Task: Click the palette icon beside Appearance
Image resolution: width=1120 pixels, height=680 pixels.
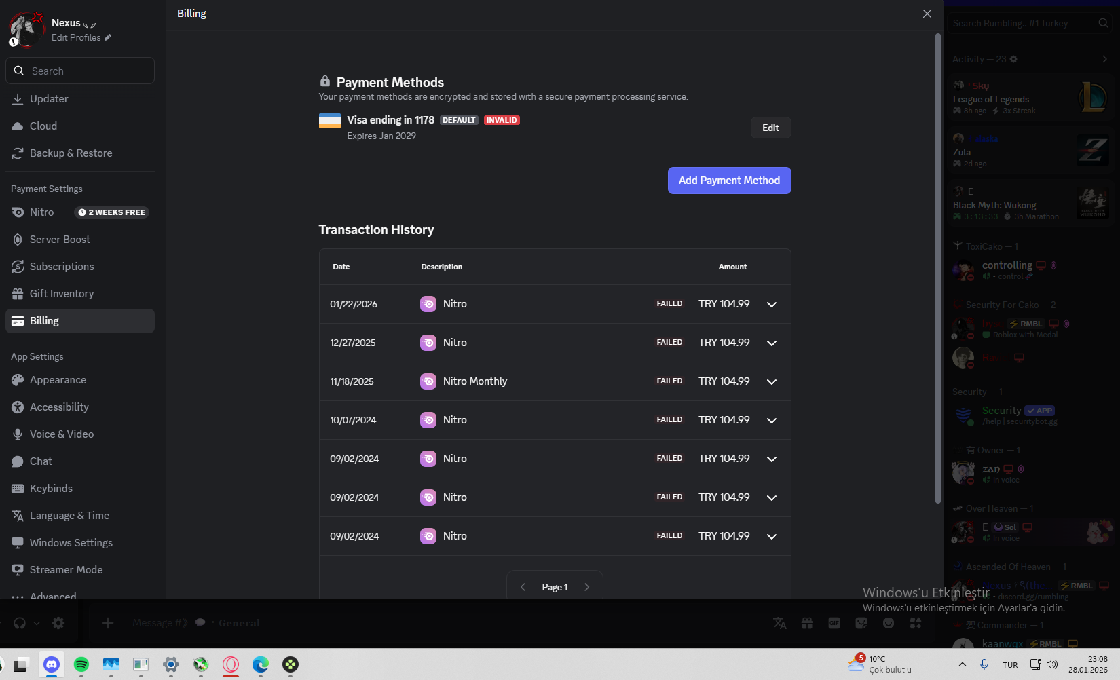Action: click(18, 380)
